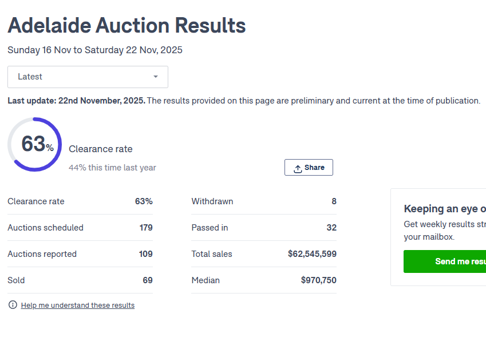Click the Median price $970,750

click(318, 280)
